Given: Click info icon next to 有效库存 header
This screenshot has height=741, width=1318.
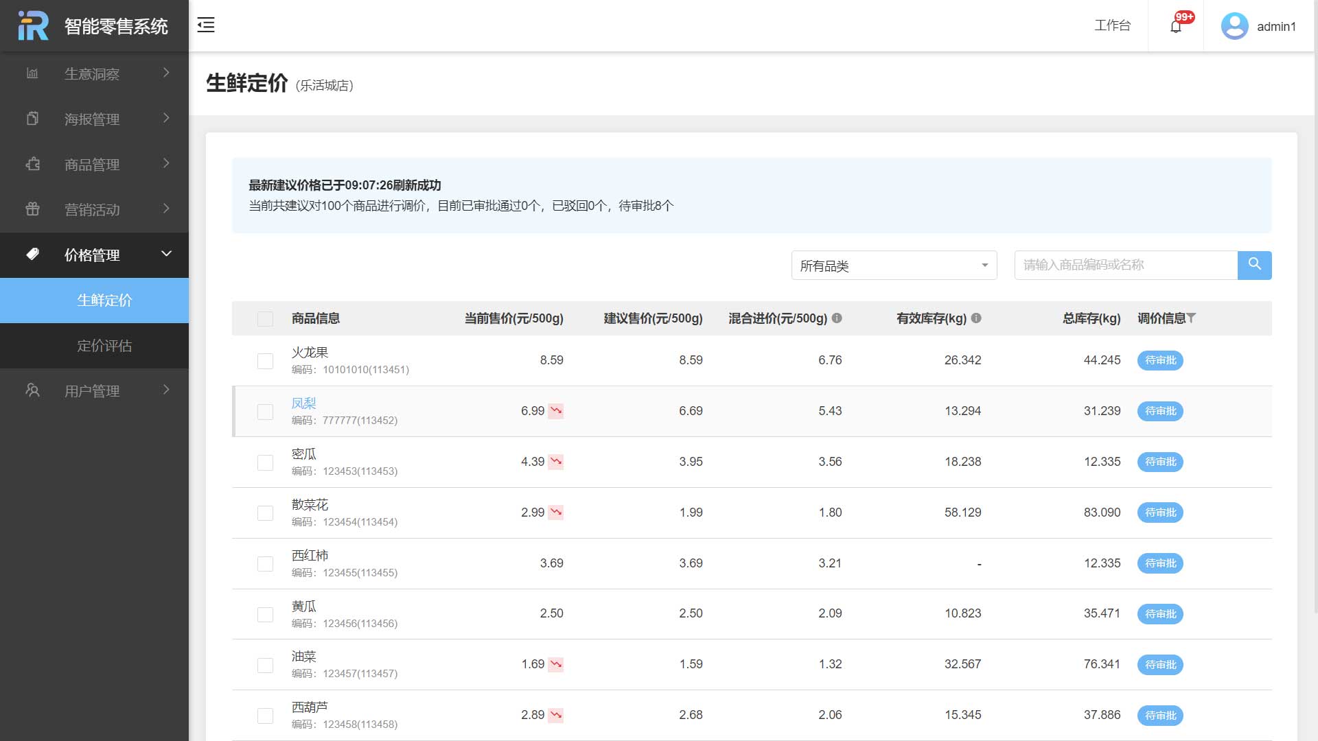Looking at the screenshot, I should (x=976, y=318).
